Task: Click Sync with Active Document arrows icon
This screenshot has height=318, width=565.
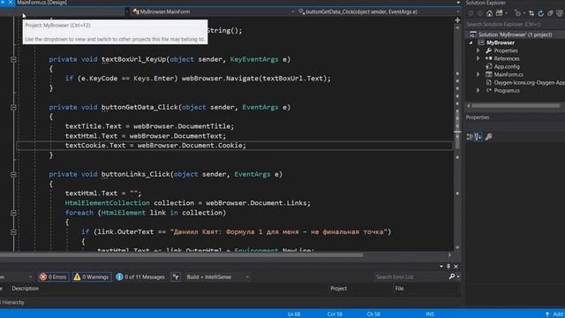Action: [531, 13]
